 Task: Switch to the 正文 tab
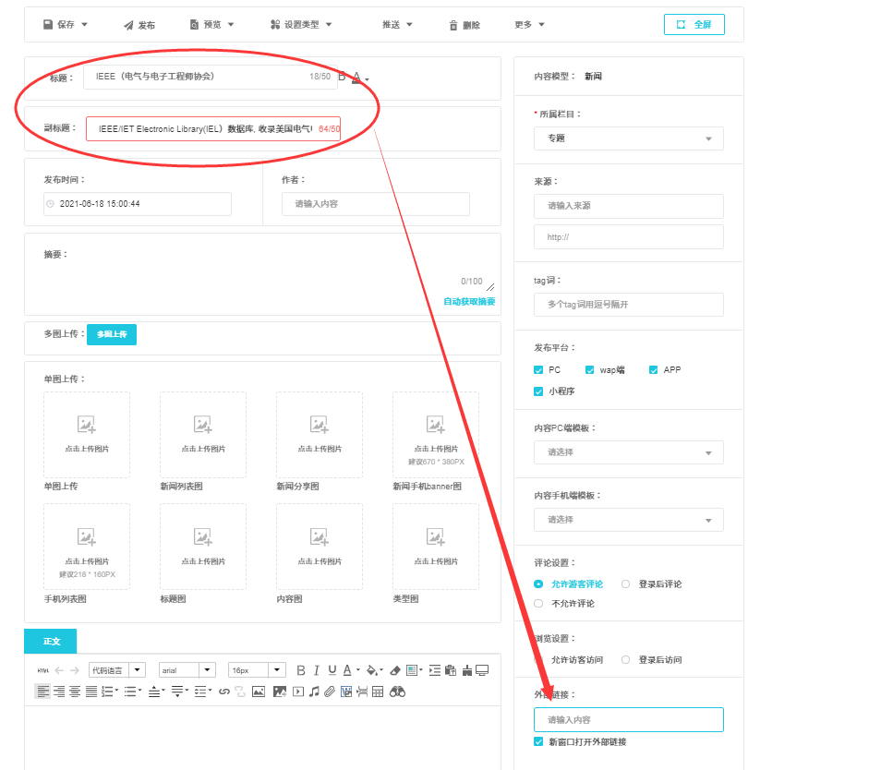[51, 642]
